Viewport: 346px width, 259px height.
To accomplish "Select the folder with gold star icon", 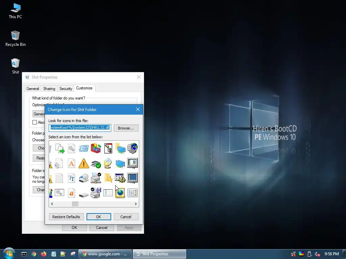I will pyautogui.click(x=108, y=178).
